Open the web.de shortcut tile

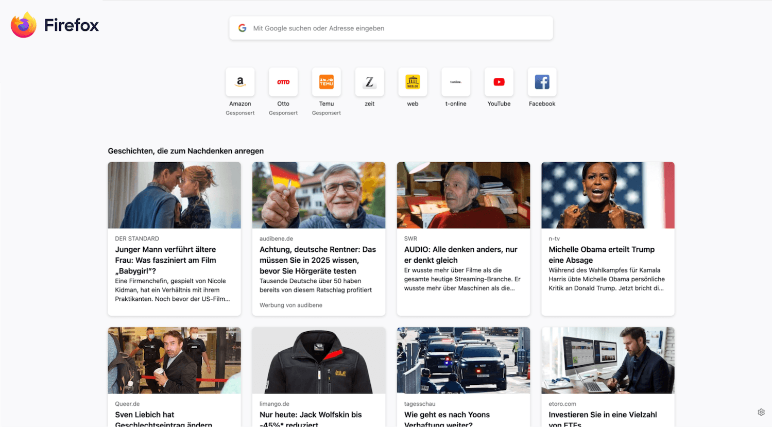(x=413, y=82)
